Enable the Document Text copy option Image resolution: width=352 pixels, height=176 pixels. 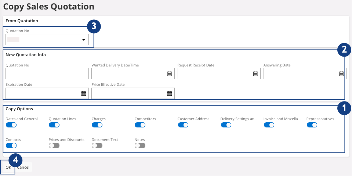click(x=97, y=146)
